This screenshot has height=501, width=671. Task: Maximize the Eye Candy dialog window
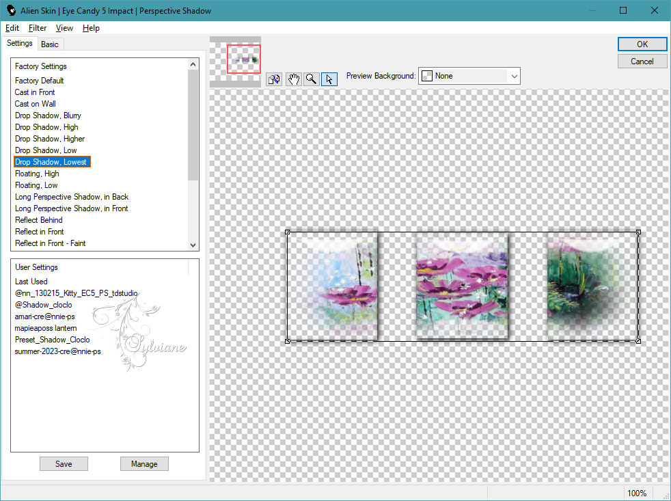[x=623, y=10]
